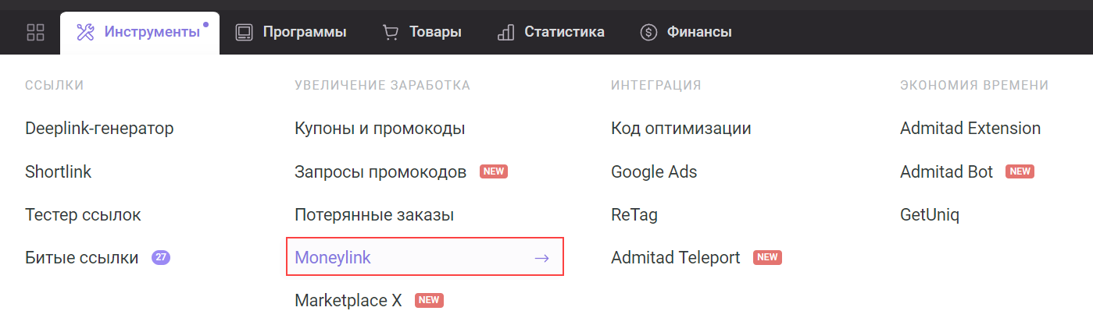The image size is (1093, 332).
Task: Open Admitad Teleport
Action: (x=675, y=257)
